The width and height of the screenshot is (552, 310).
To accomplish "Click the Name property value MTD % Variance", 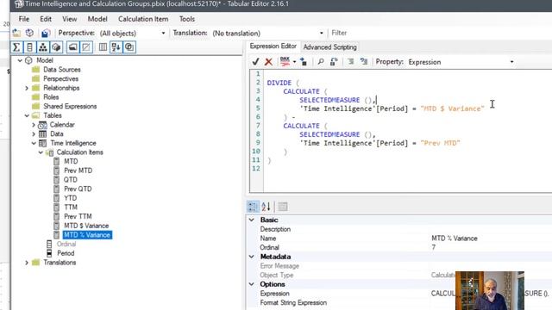I will point(455,239).
